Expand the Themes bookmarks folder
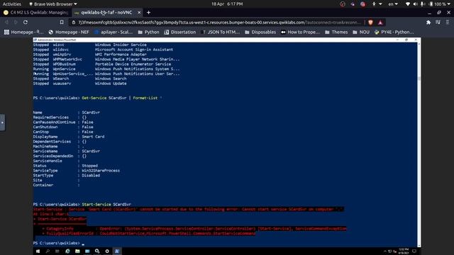Screen dimensions: 454x255 (x=336, y=32)
